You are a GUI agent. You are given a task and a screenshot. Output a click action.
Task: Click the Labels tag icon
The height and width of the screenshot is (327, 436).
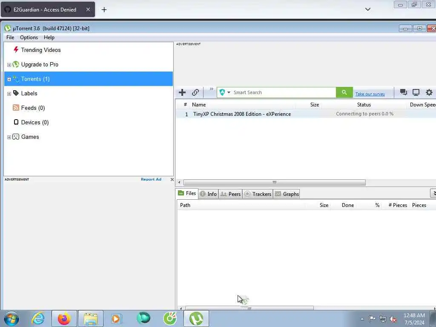click(x=16, y=93)
